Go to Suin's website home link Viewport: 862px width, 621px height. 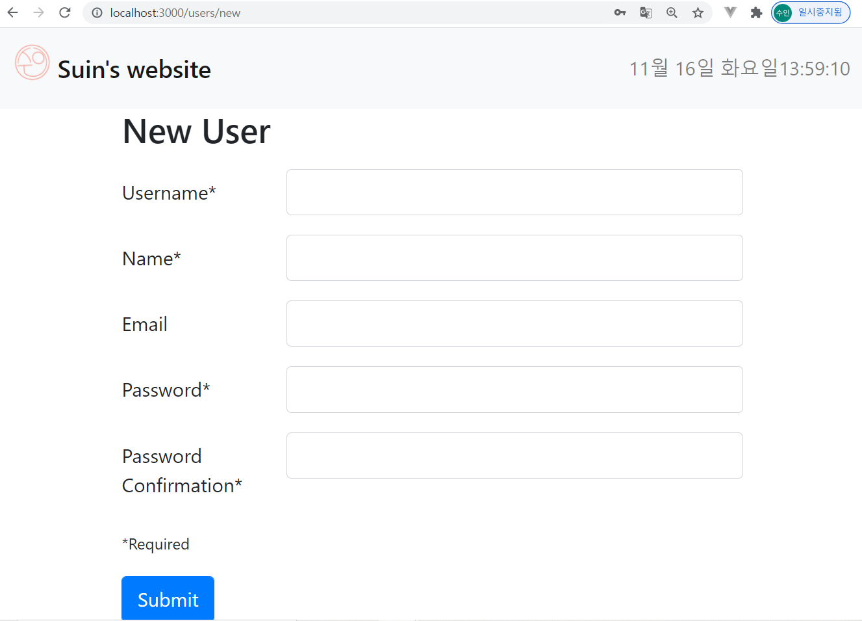click(x=134, y=70)
